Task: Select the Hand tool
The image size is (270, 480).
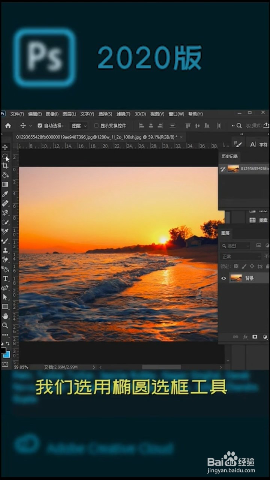Action: click(x=5, y=316)
